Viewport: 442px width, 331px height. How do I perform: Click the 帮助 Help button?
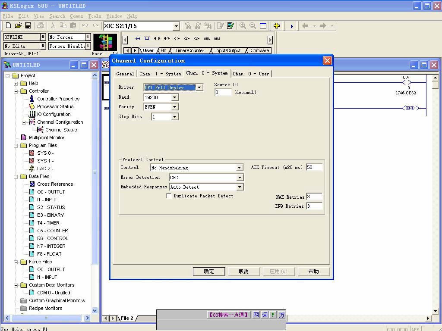(313, 272)
